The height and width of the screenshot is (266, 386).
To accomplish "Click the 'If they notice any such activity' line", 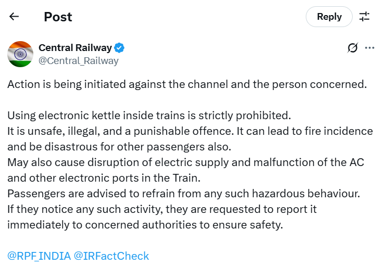I will coord(162,209).
